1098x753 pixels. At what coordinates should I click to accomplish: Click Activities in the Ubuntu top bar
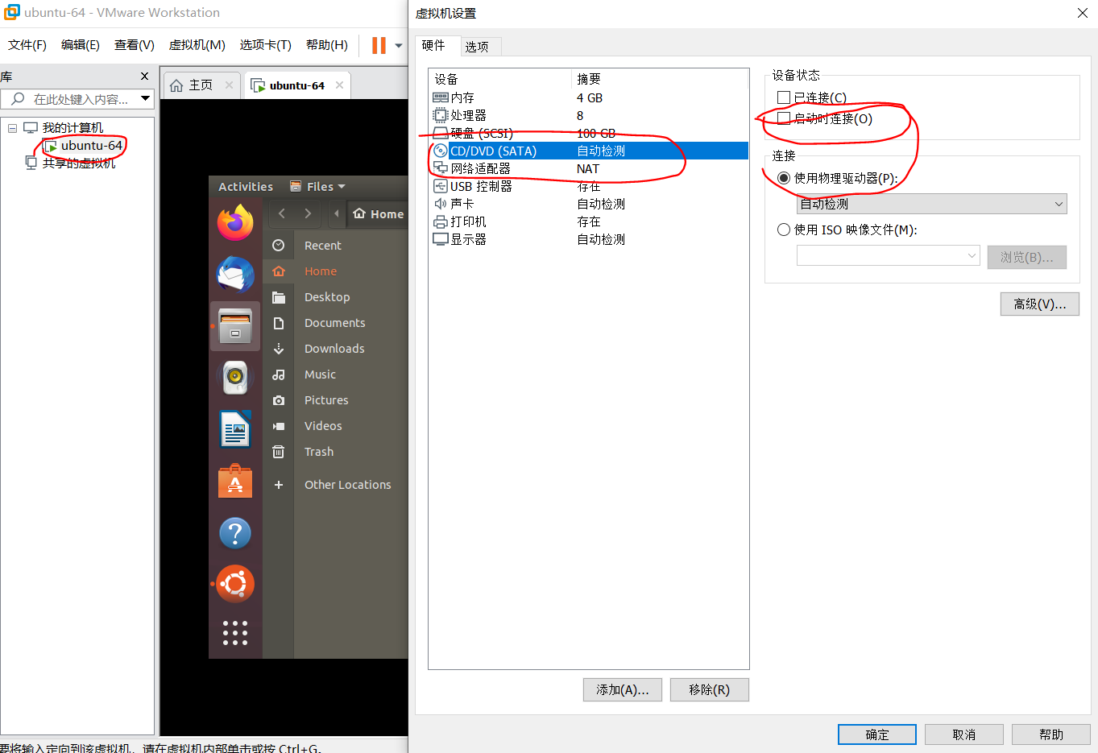(x=246, y=187)
